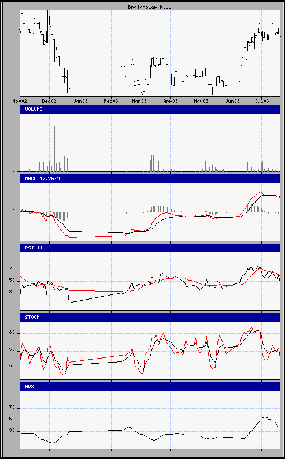
Task: Click the Dec02 date axis label
Action: point(49,101)
